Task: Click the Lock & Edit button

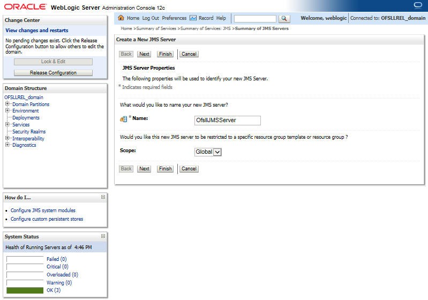Action: pos(53,62)
